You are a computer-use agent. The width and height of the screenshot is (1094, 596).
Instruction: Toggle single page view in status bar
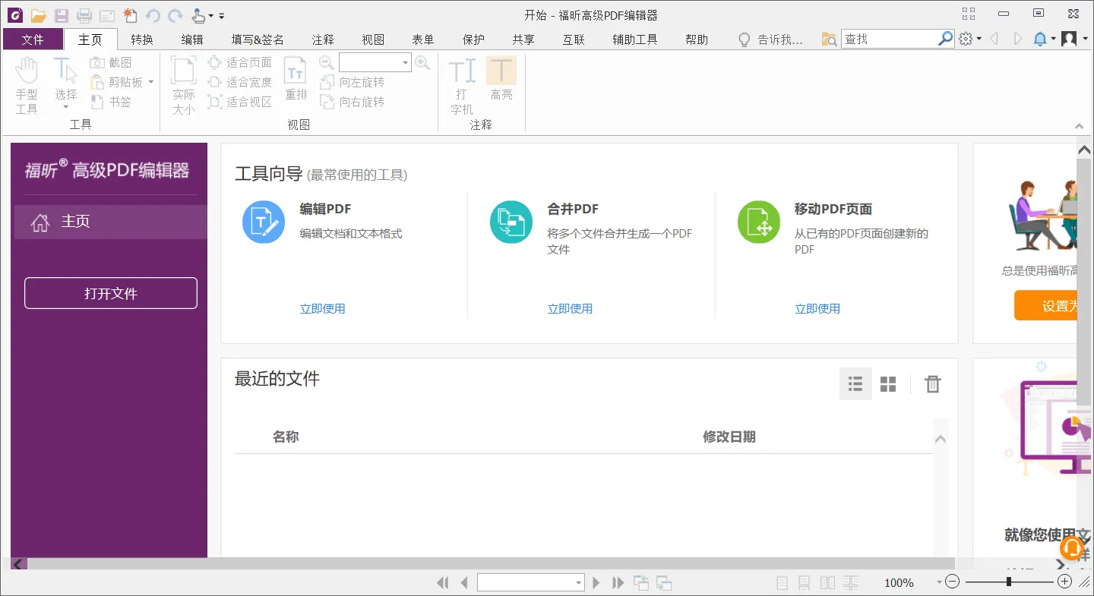point(782,583)
